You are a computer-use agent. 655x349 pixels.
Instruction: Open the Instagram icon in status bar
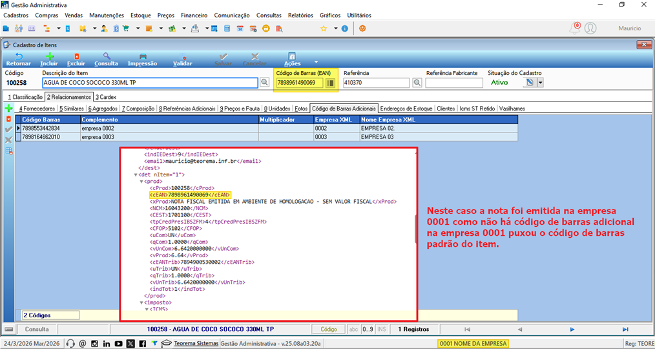tap(94, 344)
